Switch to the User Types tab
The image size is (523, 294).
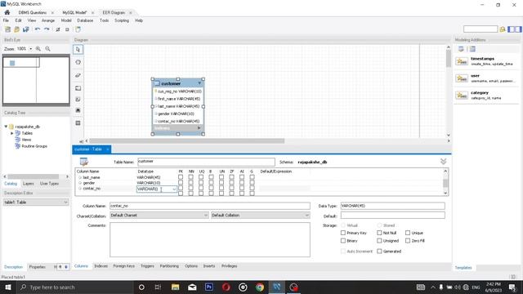pyautogui.click(x=49, y=184)
